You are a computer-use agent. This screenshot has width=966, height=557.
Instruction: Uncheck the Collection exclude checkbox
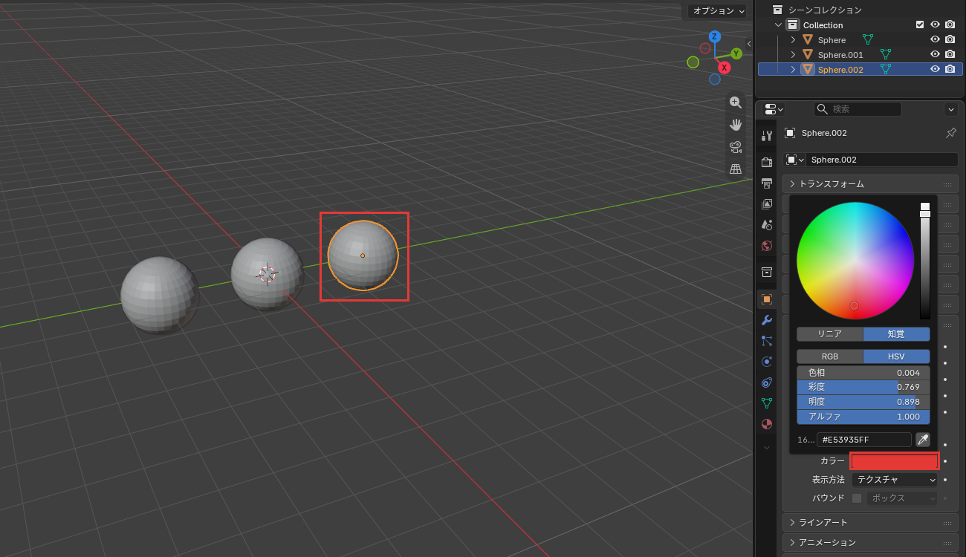[x=920, y=25]
